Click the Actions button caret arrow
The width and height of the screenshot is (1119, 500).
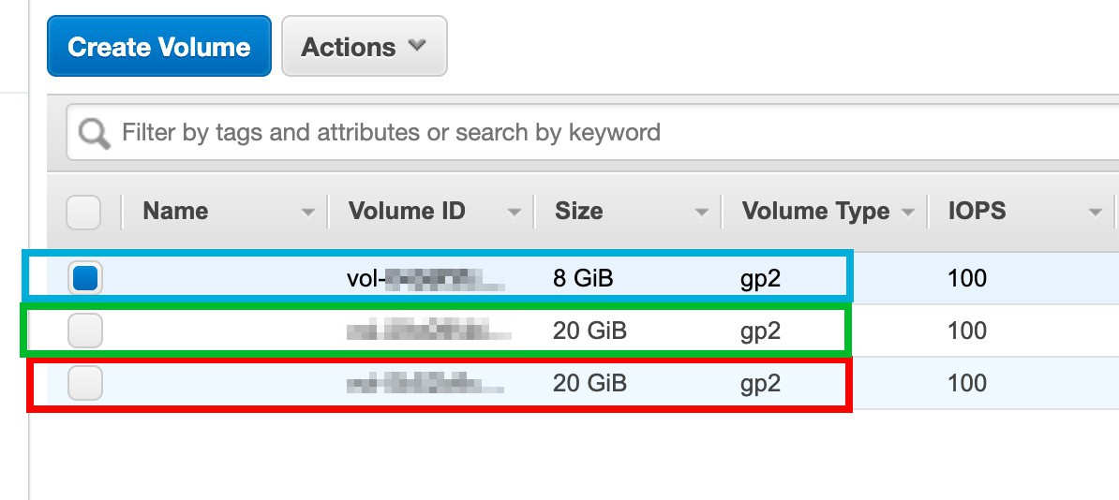pos(417,46)
